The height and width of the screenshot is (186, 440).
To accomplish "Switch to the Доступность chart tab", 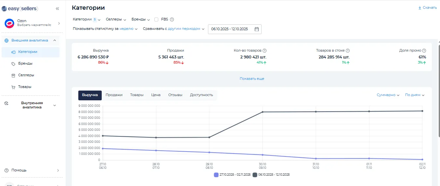I will (x=201, y=95).
